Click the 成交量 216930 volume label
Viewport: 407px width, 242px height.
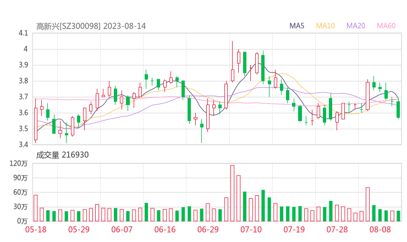(62, 155)
